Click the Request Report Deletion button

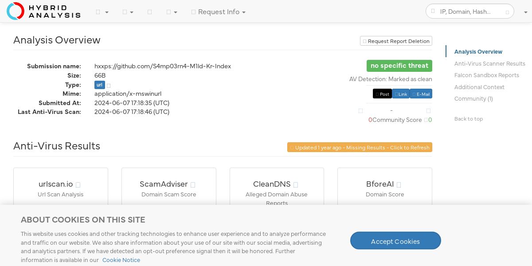tap(396, 41)
